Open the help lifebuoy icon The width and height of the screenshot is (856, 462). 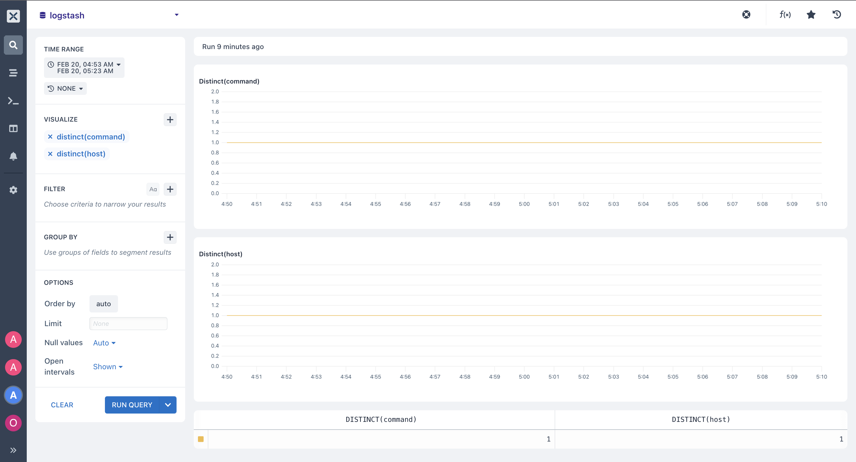pos(746,14)
